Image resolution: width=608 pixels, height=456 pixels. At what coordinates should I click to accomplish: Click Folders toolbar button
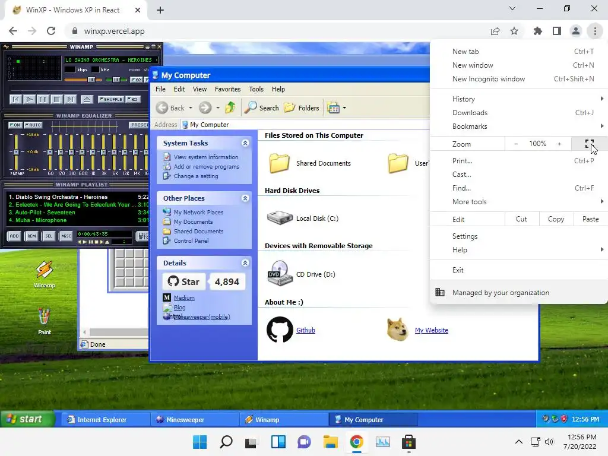coord(302,108)
